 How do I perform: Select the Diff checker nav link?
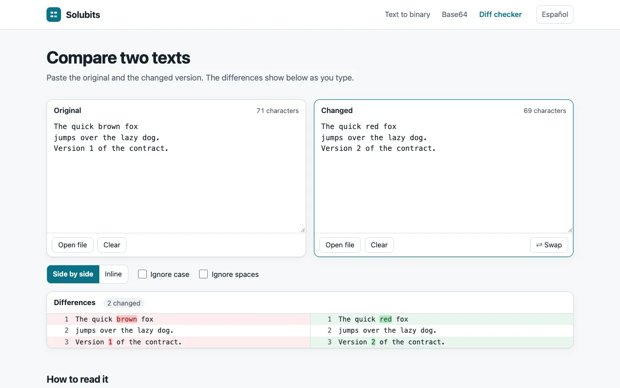tap(500, 15)
